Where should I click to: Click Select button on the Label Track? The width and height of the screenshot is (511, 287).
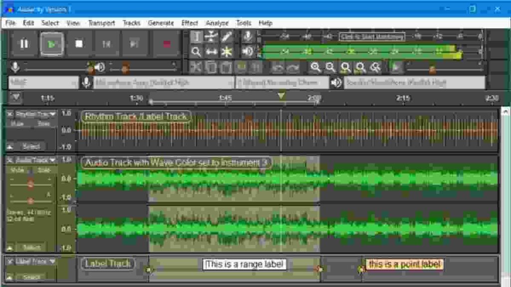(31, 277)
